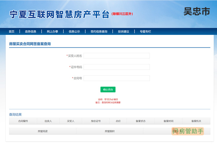Click the 房屋用途 column header

43,131
